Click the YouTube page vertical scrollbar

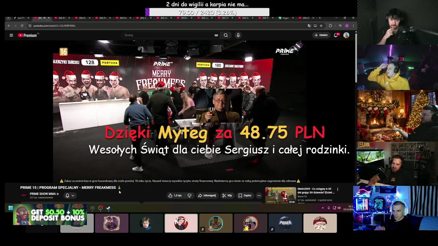pos(356,58)
